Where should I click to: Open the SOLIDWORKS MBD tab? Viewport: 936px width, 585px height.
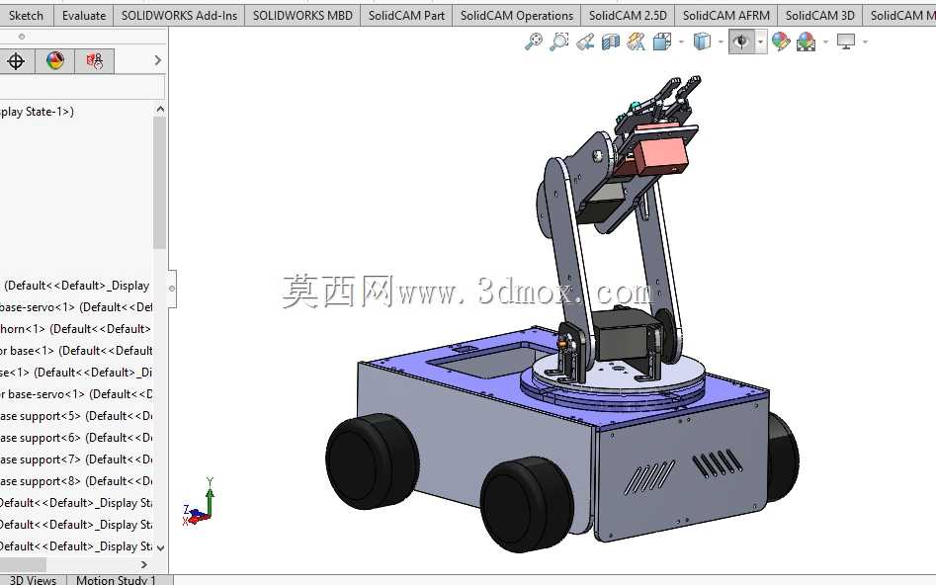point(302,16)
